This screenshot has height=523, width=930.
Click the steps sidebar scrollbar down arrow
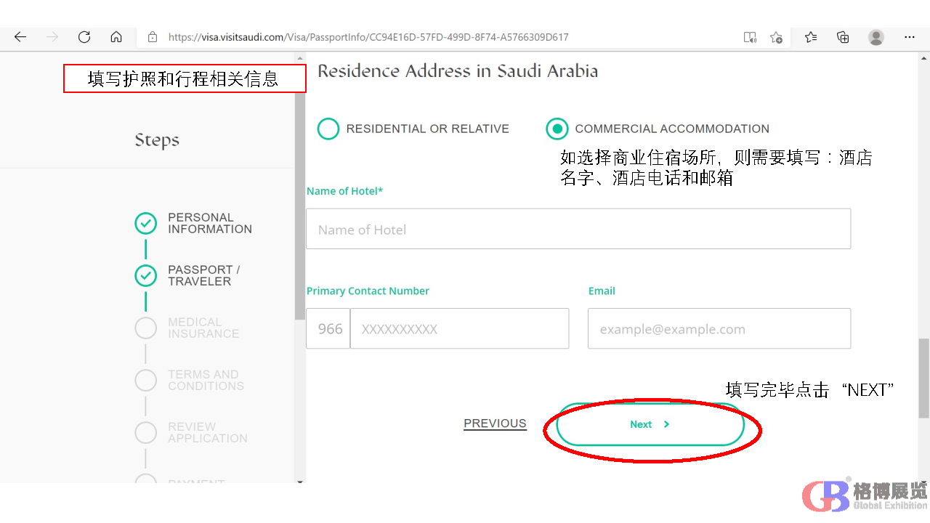pyautogui.click(x=300, y=481)
